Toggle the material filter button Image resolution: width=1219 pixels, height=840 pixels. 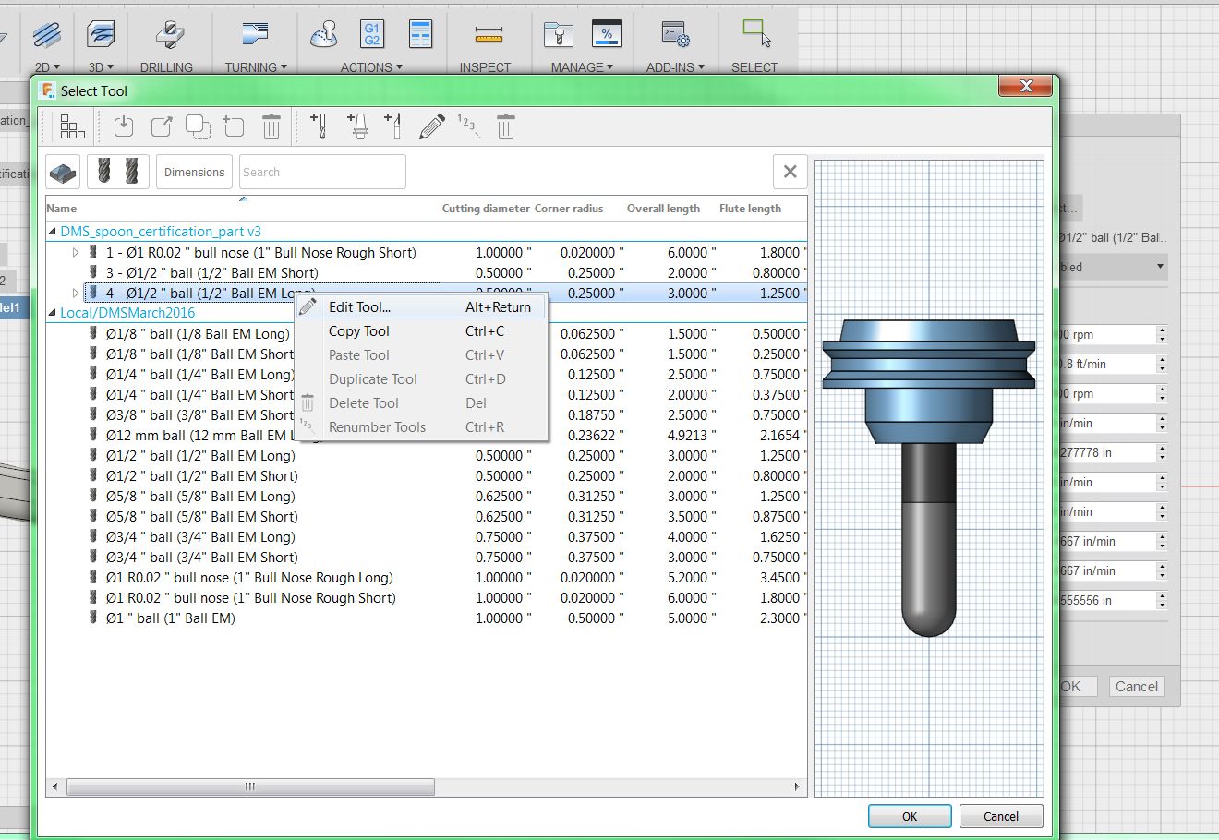pos(63,172)
